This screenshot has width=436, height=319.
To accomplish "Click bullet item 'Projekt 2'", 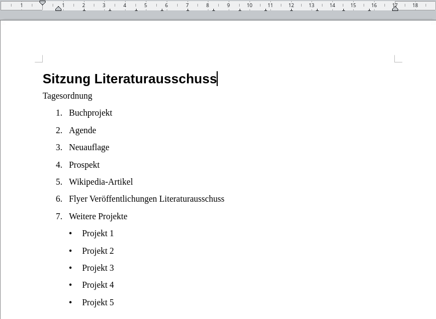I will [98, 251].
